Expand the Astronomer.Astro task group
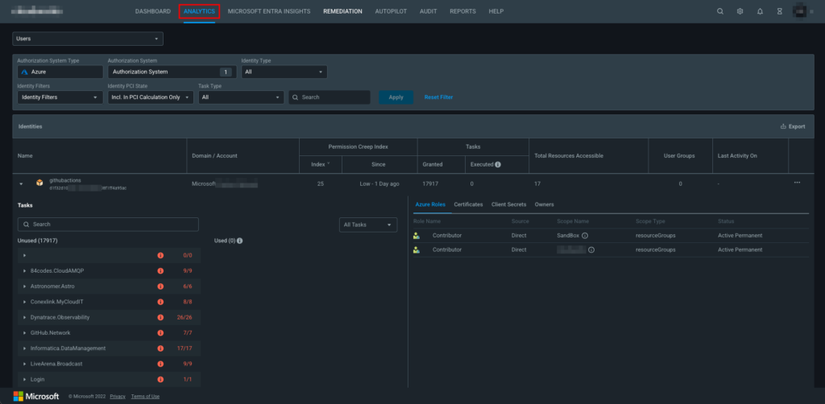 (25, 287)
